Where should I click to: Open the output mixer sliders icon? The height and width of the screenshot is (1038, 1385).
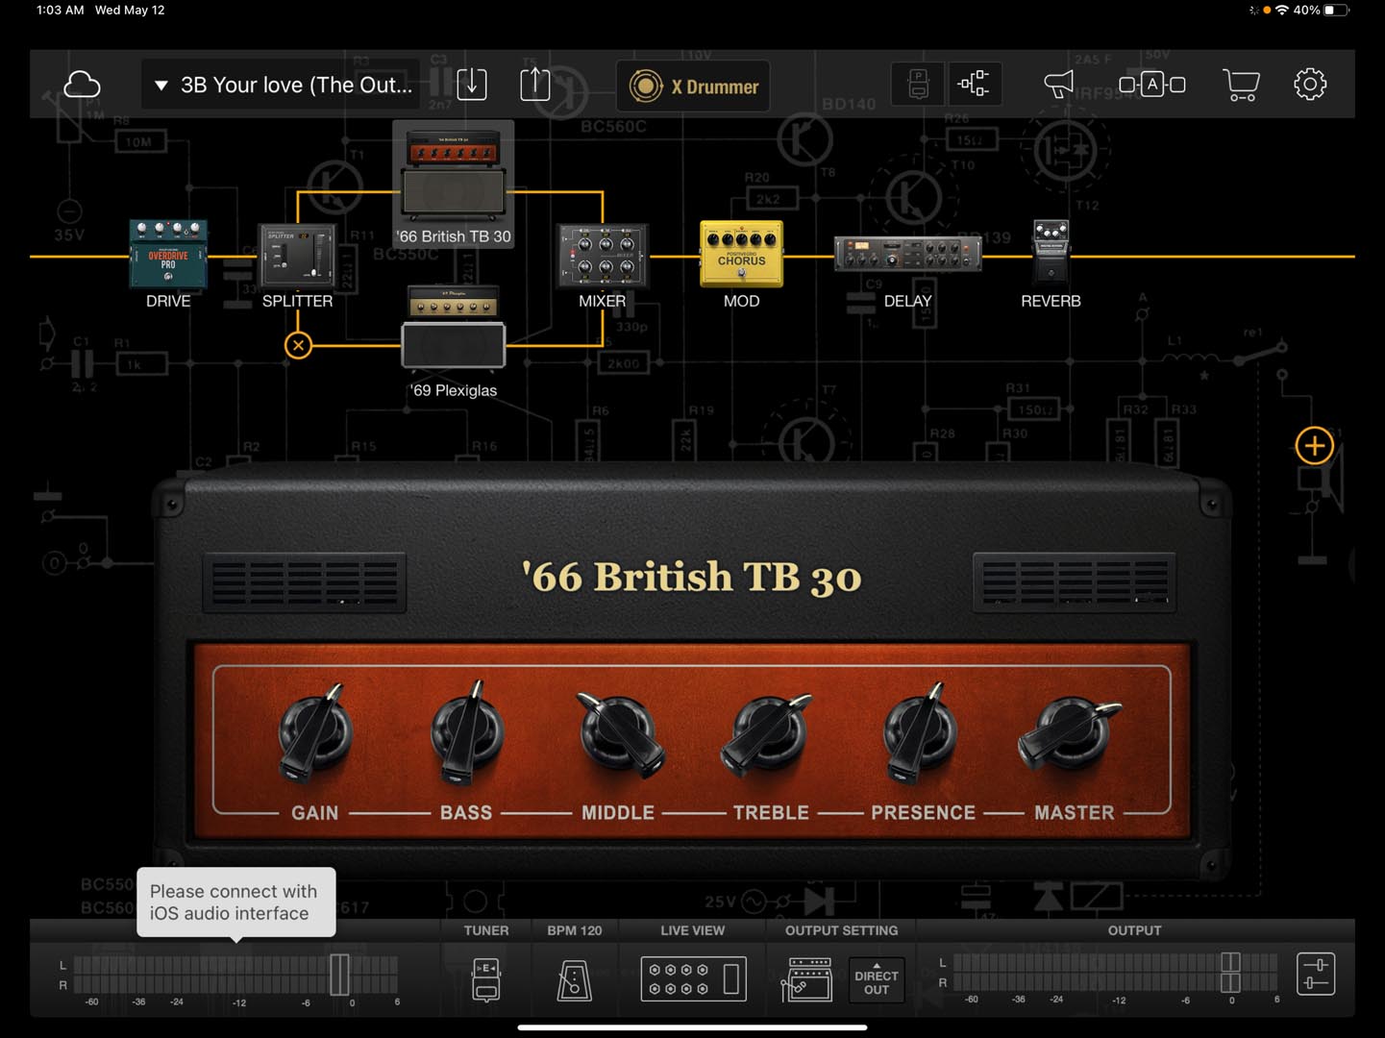point(1316,974)
